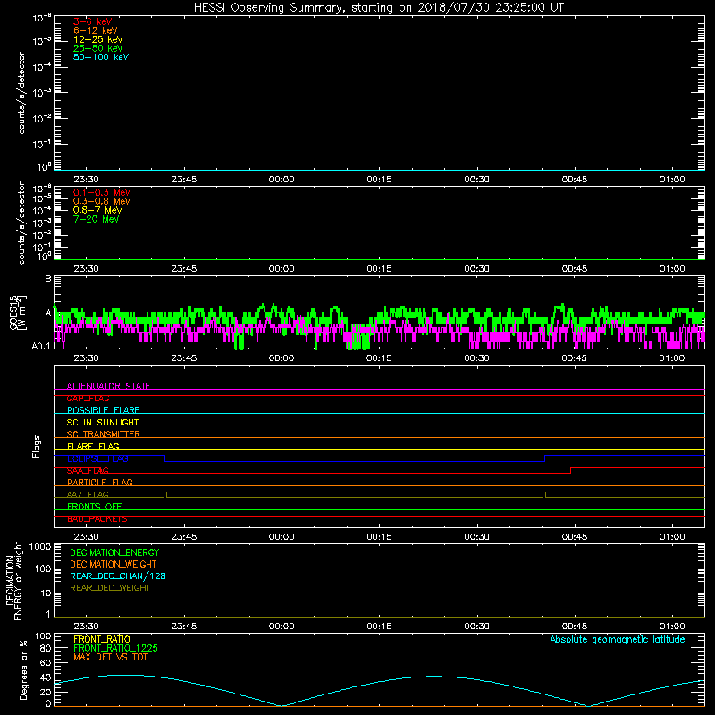Pick the POSSIBLE_FLARE flag label
Image resolution: width=715 pixels, height=715 pixels.
point(103,410)
